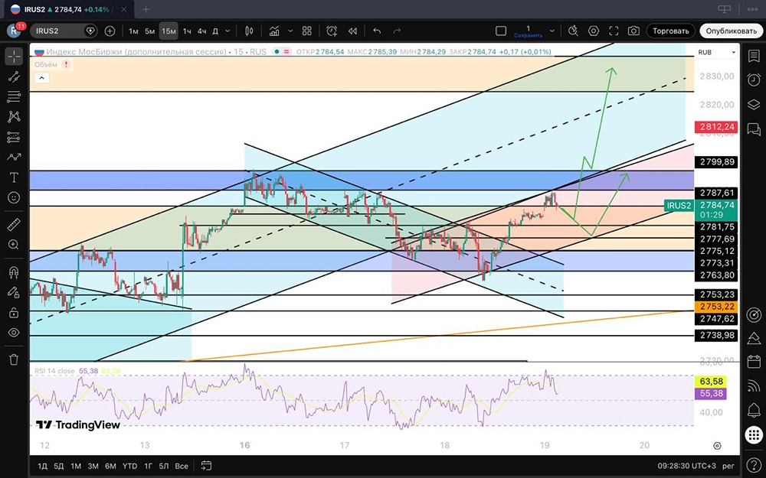The height and width of the screenshot is (478, 766).
Task: Select the 15м timeframe
Action: coord(169,31)
